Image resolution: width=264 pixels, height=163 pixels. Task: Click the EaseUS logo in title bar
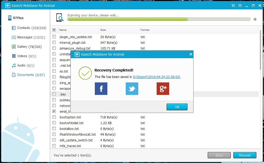pyautogui.click(x=8, y=5)
